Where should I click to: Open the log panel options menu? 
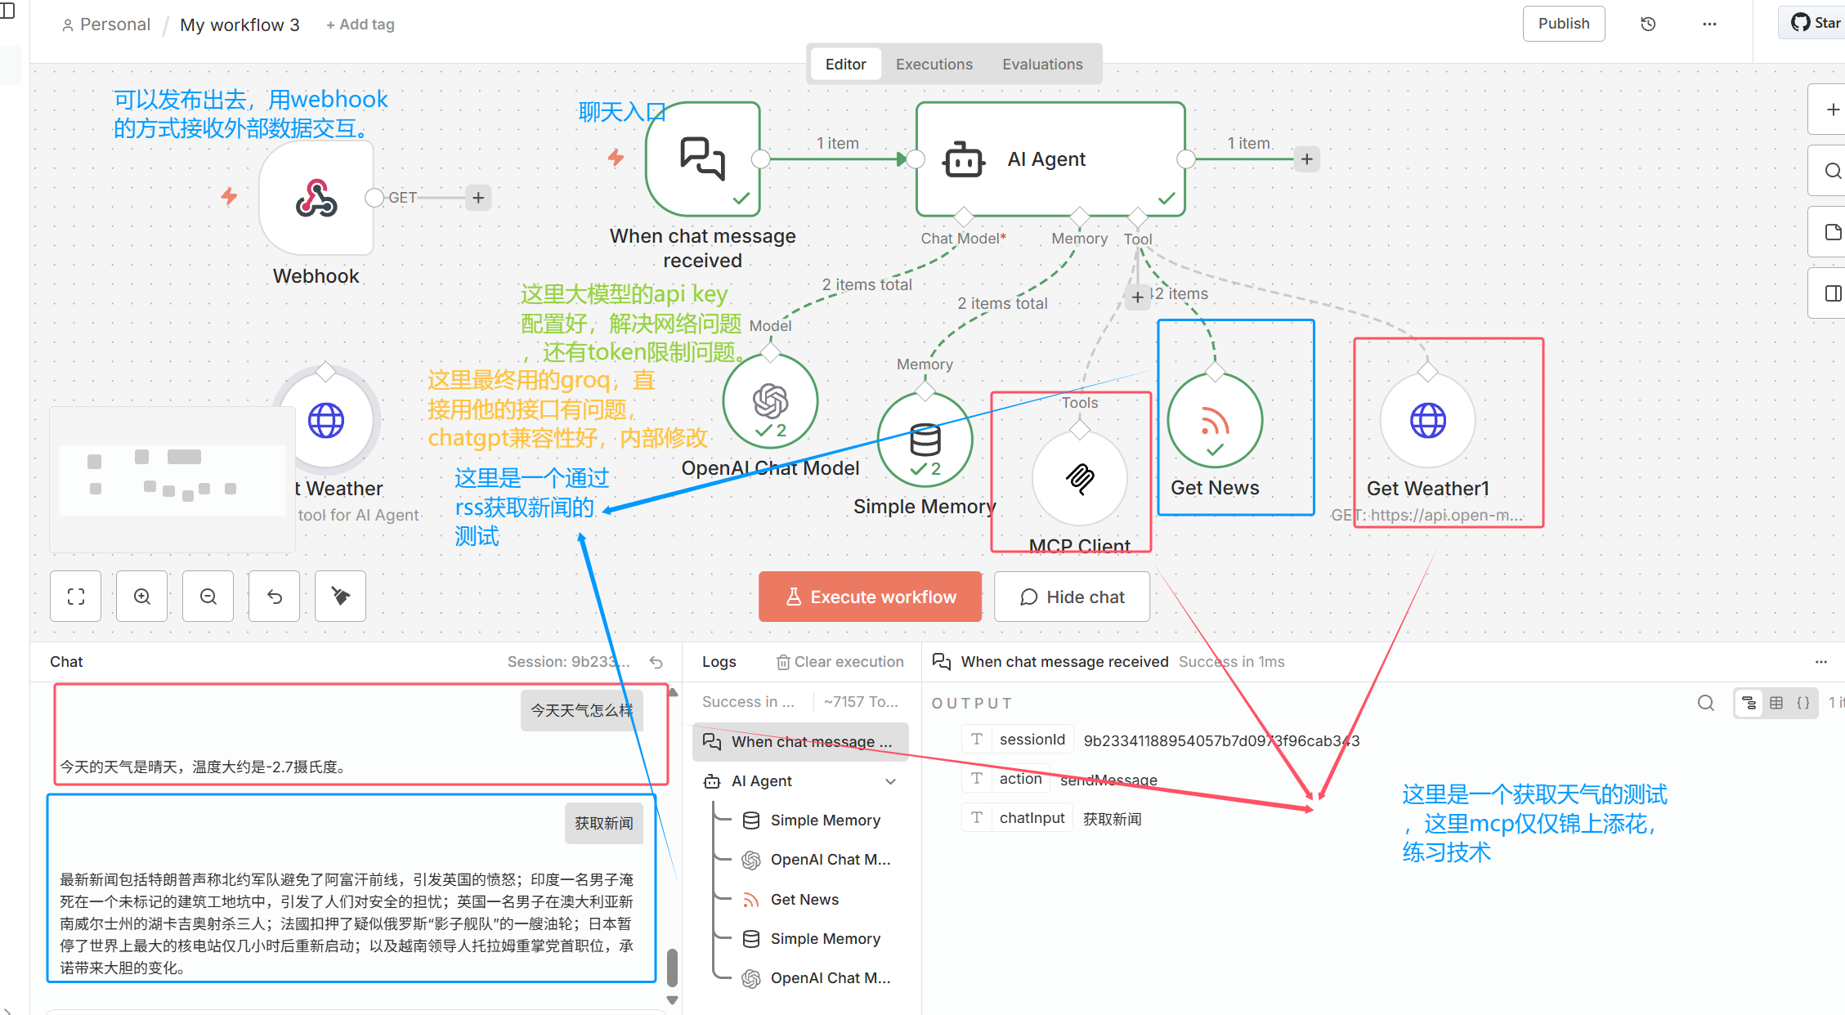pyautogui.click(x=1820, y=662)
